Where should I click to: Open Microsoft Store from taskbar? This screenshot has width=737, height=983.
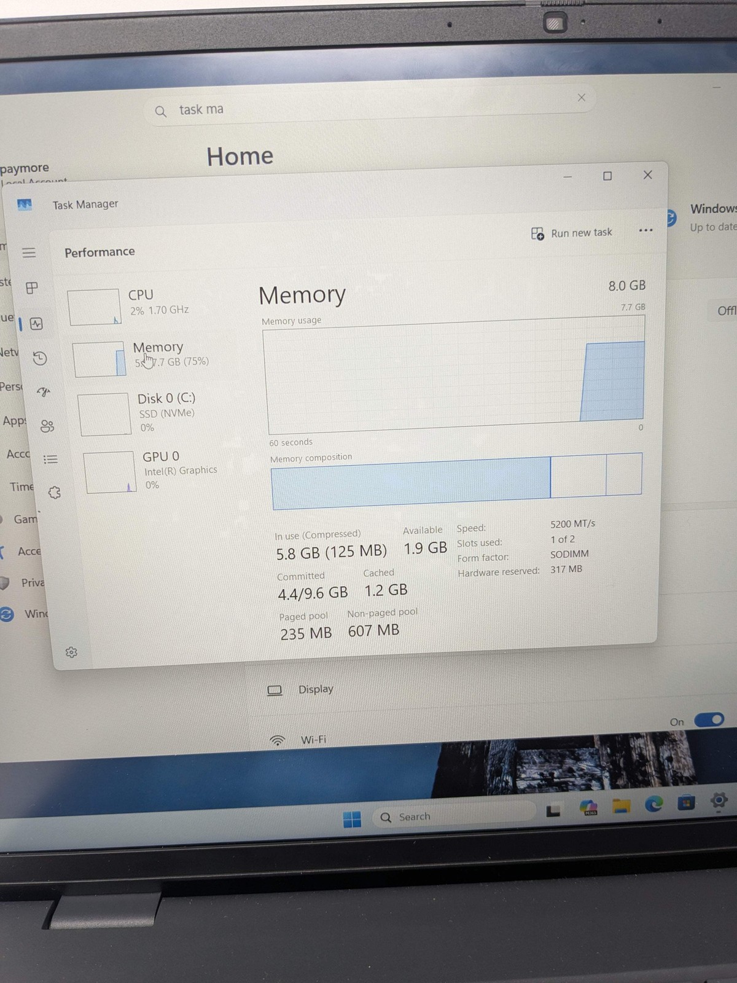686,802
